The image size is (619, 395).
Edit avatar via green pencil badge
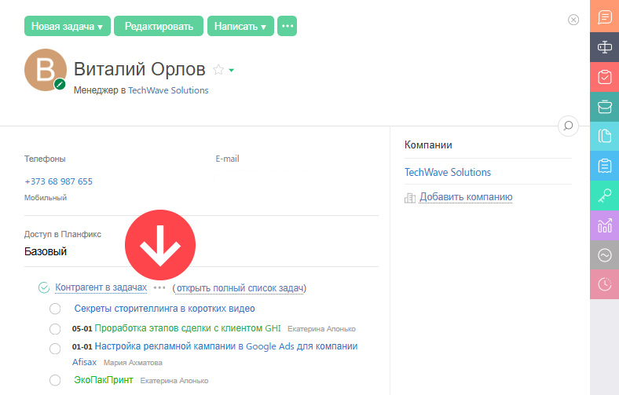[x=60, y=84]
